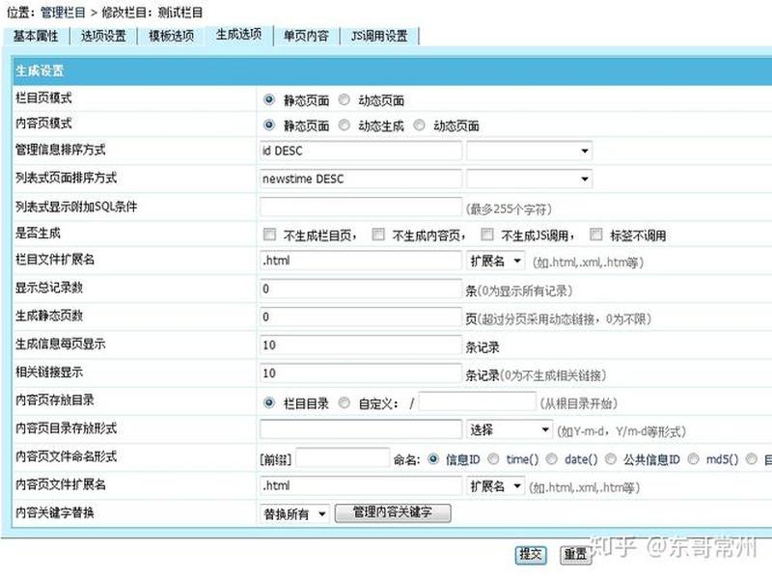Check the 标签不调用 checkbox

pos(595,234)
